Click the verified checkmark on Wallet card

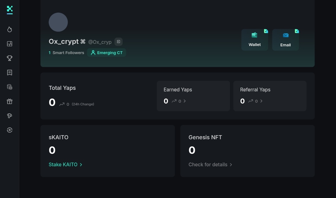coord(266,31)
